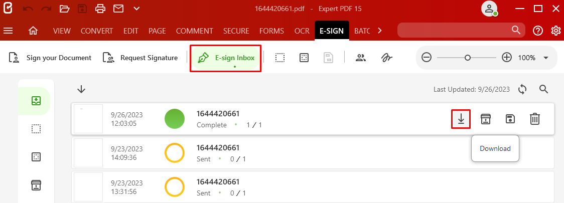
Task: Click the zoom slider handle
Action: tap(467, 58)
